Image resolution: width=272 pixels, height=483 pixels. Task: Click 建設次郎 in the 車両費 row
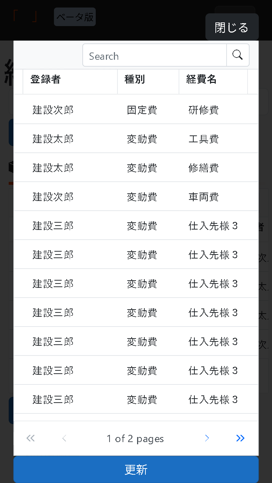pos(53,197)
